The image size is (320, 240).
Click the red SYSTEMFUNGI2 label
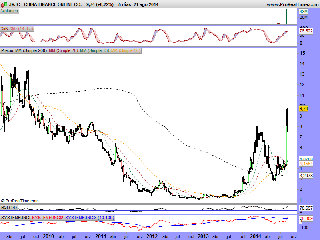point(47,217)
